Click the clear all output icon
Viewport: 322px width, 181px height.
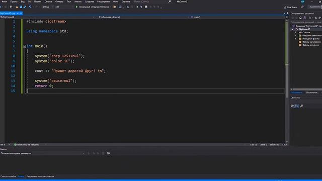point(103,153)
